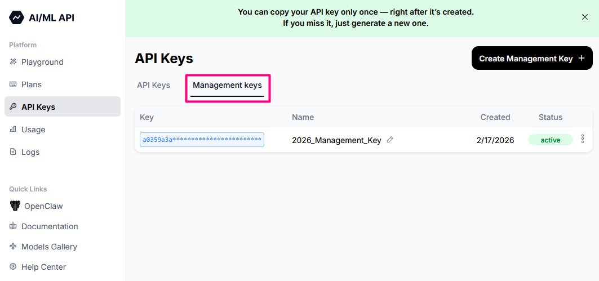
Task: Click the 2026_Management_Key name text
Action: [336, 140]
